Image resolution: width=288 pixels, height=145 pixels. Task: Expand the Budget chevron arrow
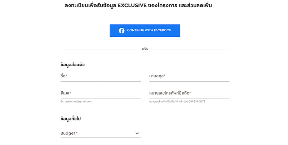137,133
